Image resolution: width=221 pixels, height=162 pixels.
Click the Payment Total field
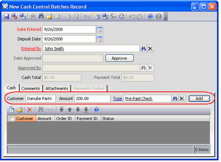pyautogui.click(x=138, y=78)
